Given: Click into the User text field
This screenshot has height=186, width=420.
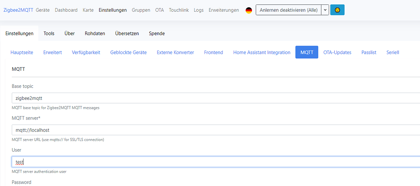Looking at the screenshot, I should (215, 162).
